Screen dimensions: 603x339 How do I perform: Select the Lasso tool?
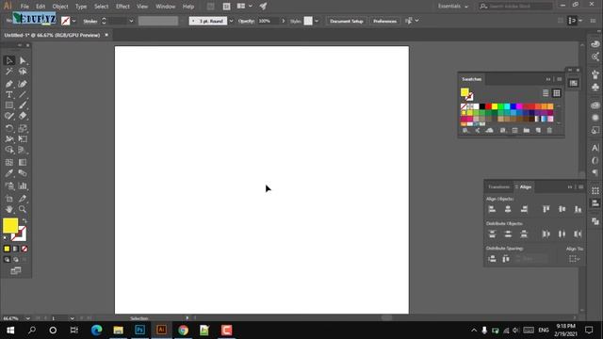pyautogui.click(x=23, y=72)
